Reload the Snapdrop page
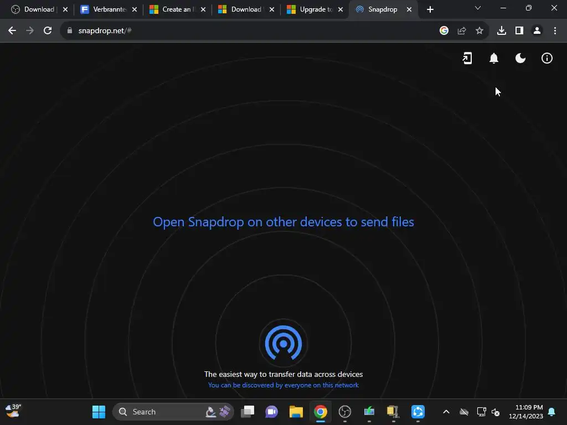Screen dimensions: 567x425 click(48, 31)
